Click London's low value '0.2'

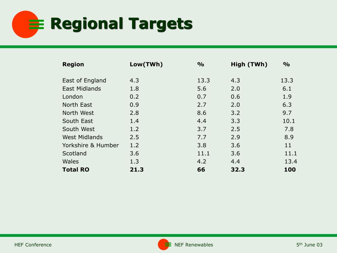pos(134,97)
